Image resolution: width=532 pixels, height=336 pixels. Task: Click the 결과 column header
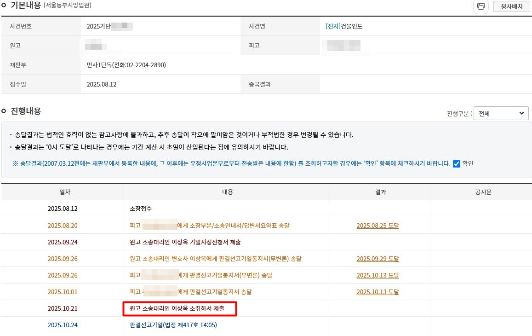click(380, 192)
